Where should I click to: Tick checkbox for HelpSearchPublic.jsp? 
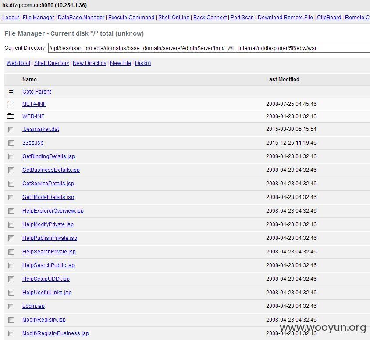pos(11,265)
